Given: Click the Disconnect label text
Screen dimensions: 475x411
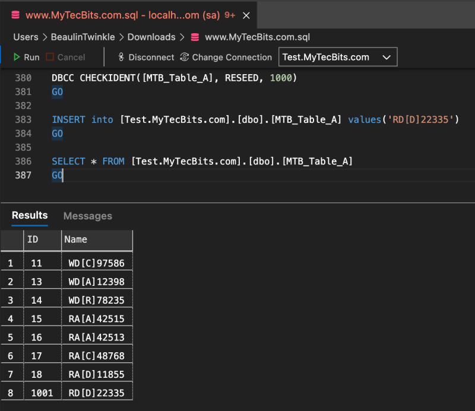Looking at the screenshot, I should 151,57.
